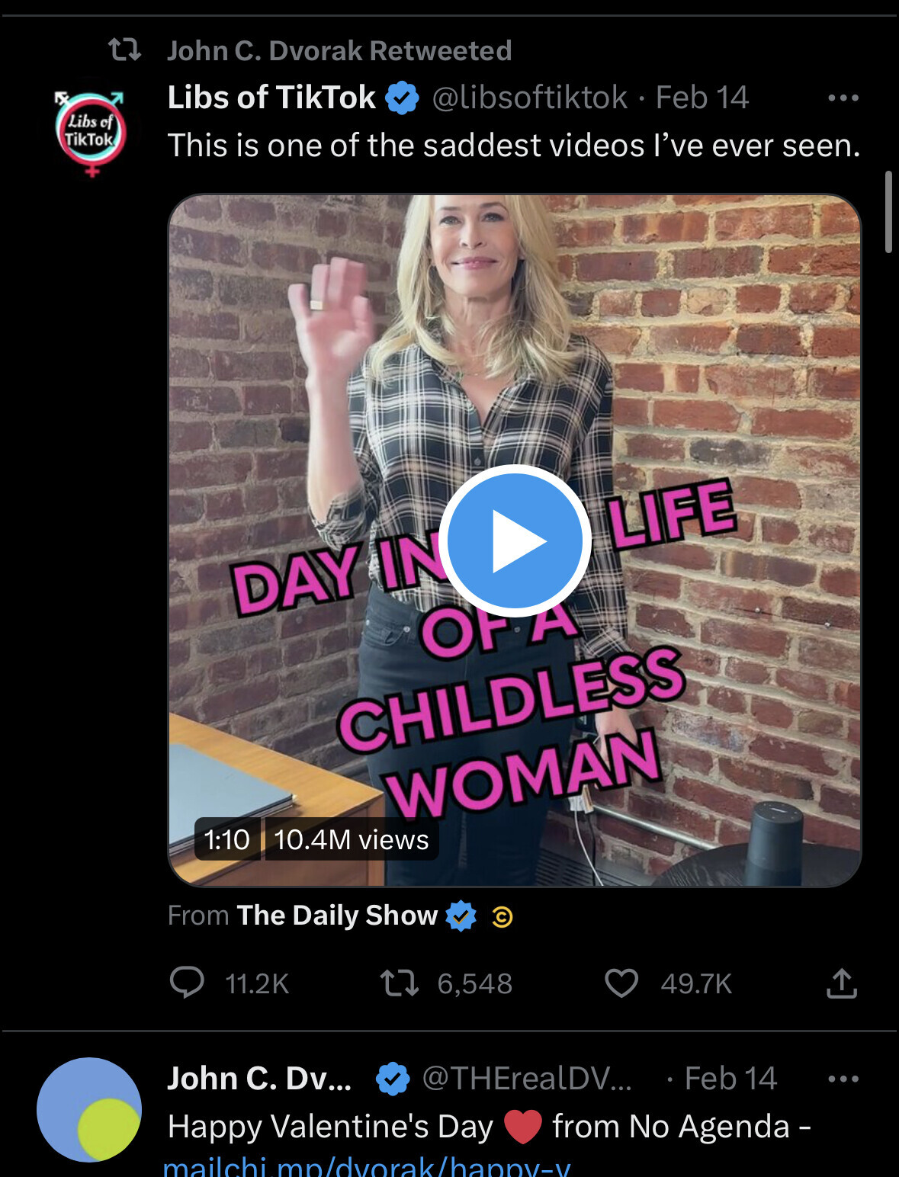Open the @libsoftiktok handle
Screen dimensions: 899x1177
pyautogui.click(x=529, y=98)
